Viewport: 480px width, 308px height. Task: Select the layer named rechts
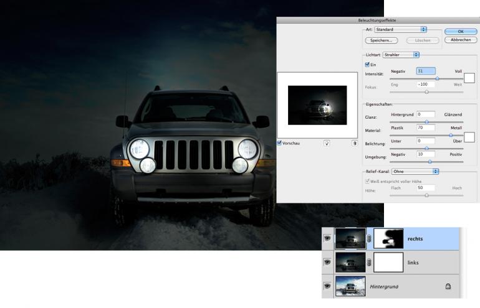[x=415, y=239]
